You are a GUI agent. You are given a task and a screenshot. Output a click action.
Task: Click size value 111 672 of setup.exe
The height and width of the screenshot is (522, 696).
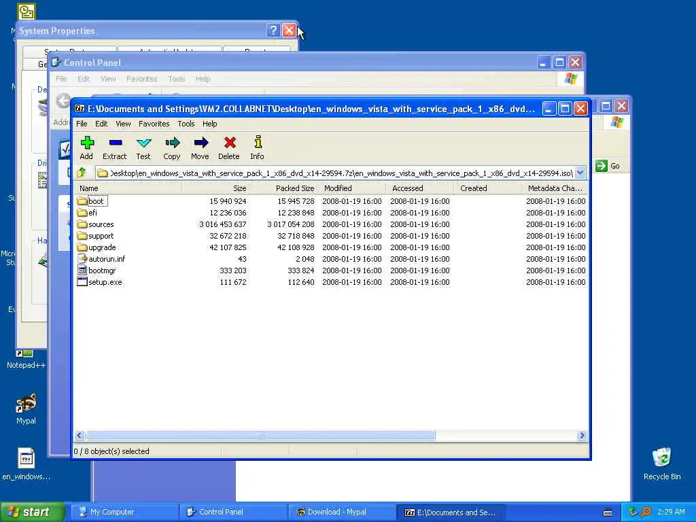(233, 282)
